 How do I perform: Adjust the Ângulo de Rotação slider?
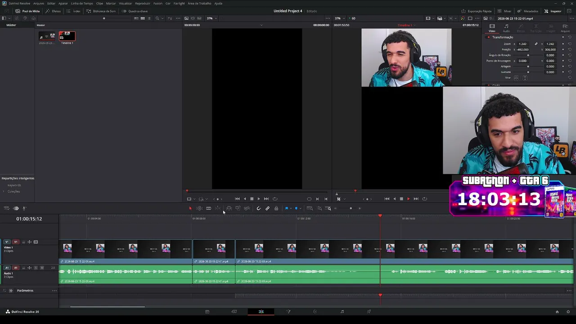click(528, 55)
